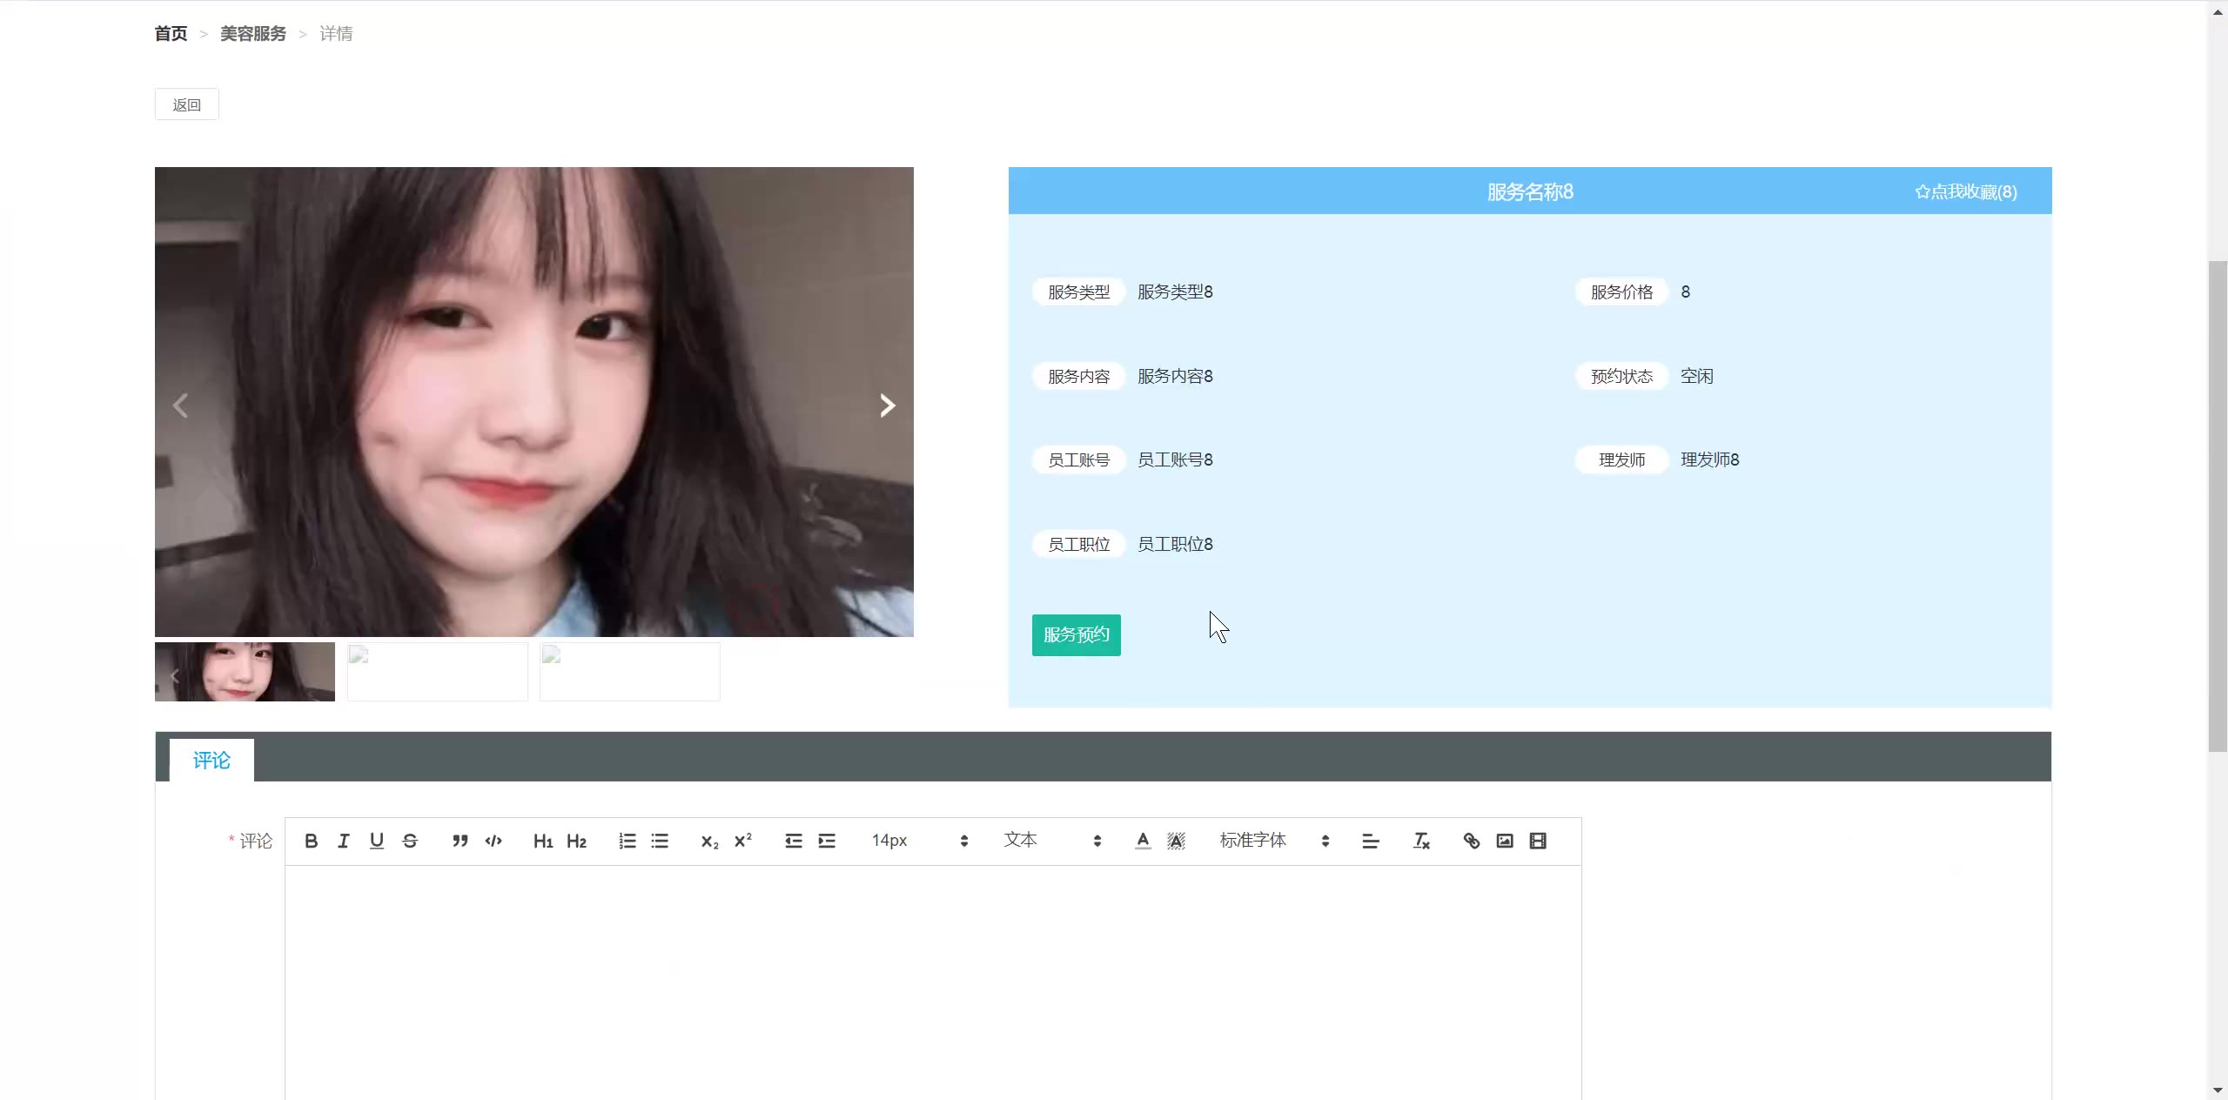Click the 空闲 status value
The width and height of the screenshot is (2228, 1100).
[1697, 377]
